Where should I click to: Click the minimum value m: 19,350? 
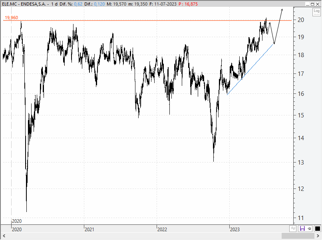138,4
